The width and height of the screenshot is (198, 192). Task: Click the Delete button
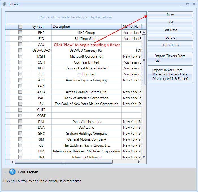pos(170,38)
